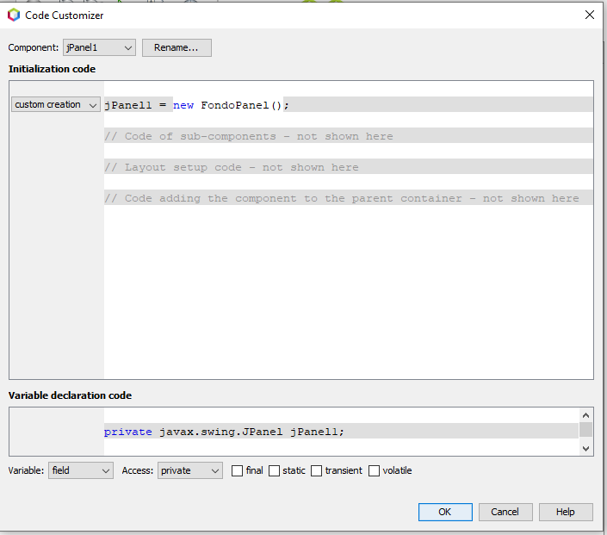
Task: Click the Cancel button
Action: coord(505,512)
